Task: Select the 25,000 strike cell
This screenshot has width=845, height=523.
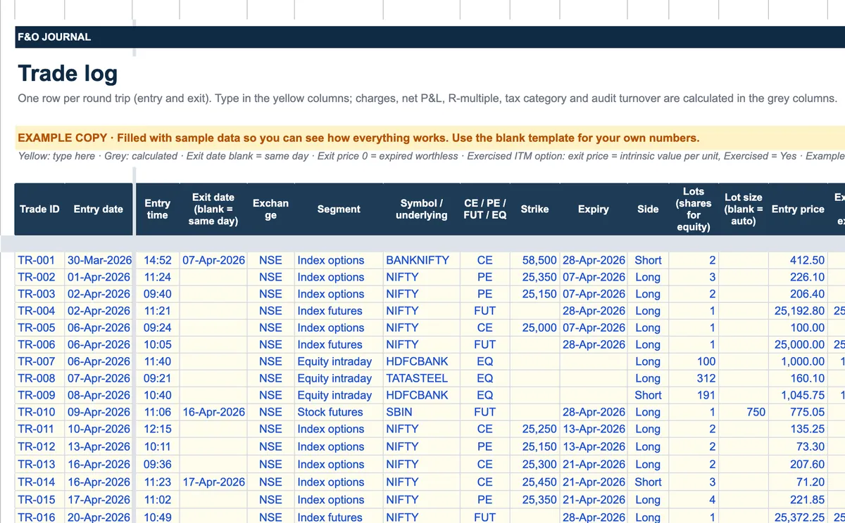Action: 535,328
